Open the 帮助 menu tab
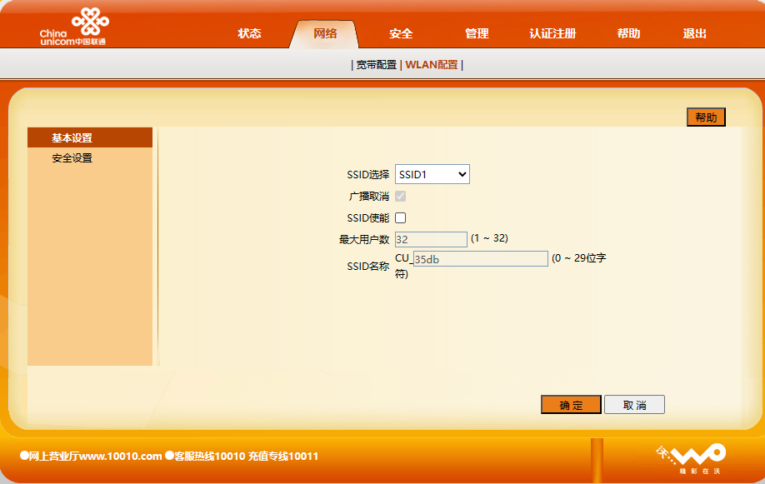 click(x=628, y=34)
